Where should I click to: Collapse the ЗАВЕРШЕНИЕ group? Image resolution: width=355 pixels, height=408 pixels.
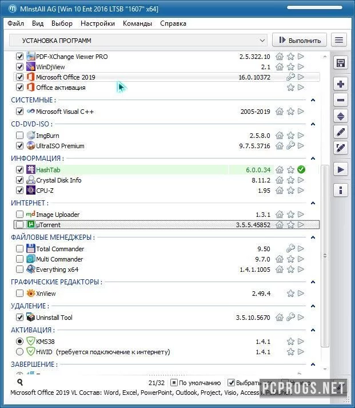pyautogui.click(x=313, y=365)
